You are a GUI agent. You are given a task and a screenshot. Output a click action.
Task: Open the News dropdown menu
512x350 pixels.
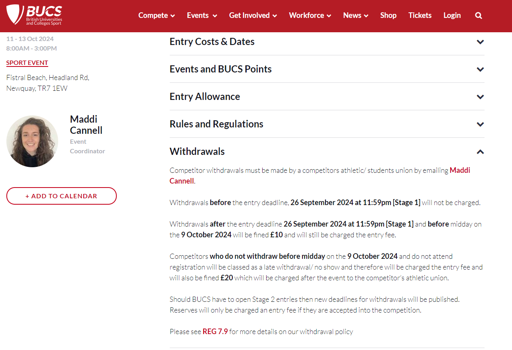tap(356, 16)
